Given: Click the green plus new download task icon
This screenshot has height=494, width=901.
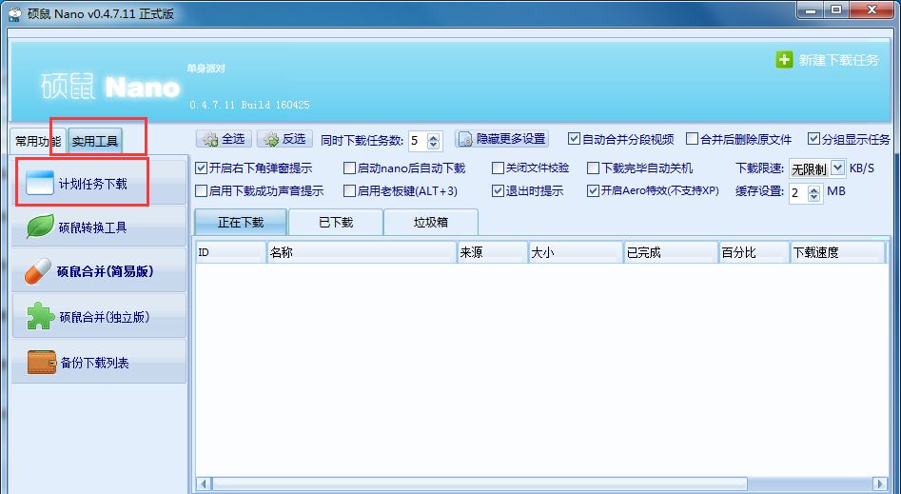Looking at the screenshot, I should pyautogui.click(x=784, y=60).
